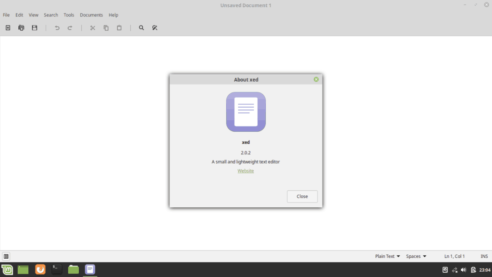
Task: Open Find with magnifier icon
Action: point(142,27)
